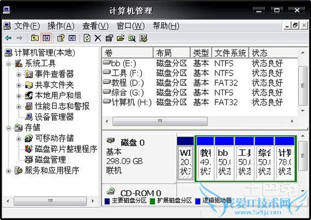
Task: Select 磁盘管理 in the tree
Action: 50,159
